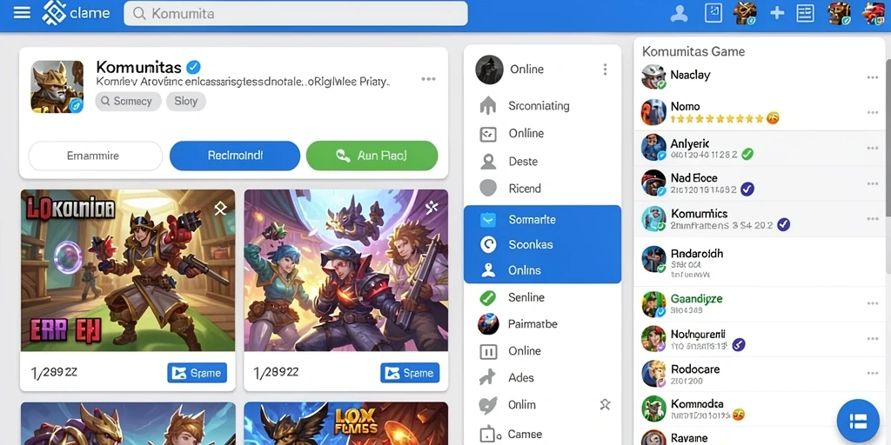This screenshot has width=891, height=445.
Task: Open three-dot menu on Komunitas card
Action: tap(428, 79)
